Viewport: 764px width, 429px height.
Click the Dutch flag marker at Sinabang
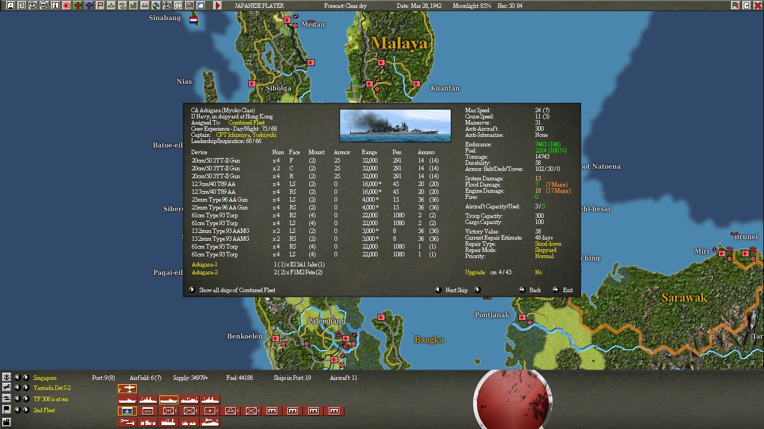coord(194,20)
